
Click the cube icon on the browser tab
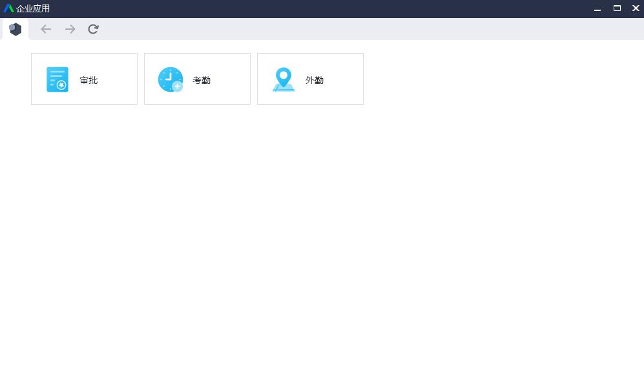click(x=15, y=28)
